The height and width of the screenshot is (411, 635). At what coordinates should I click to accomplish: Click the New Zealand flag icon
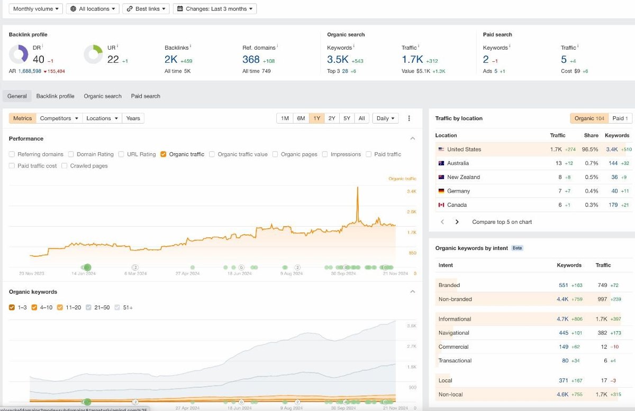[x=441, y=177]
